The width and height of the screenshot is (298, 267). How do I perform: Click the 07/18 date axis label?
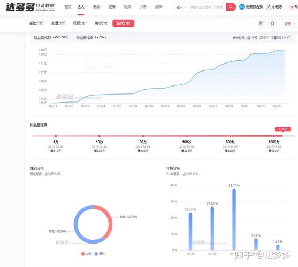(x=53, y=106)
